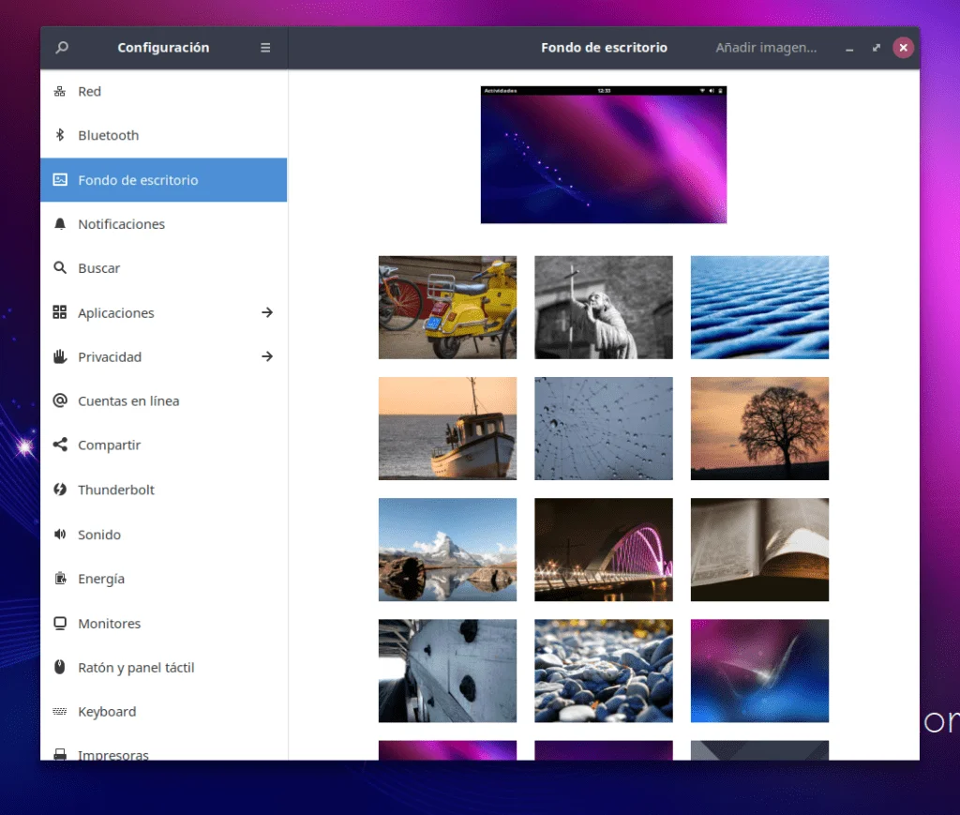Click the speaker icon beside Sonido
Viewport: 960px width, 815px height.
[59, 534]
